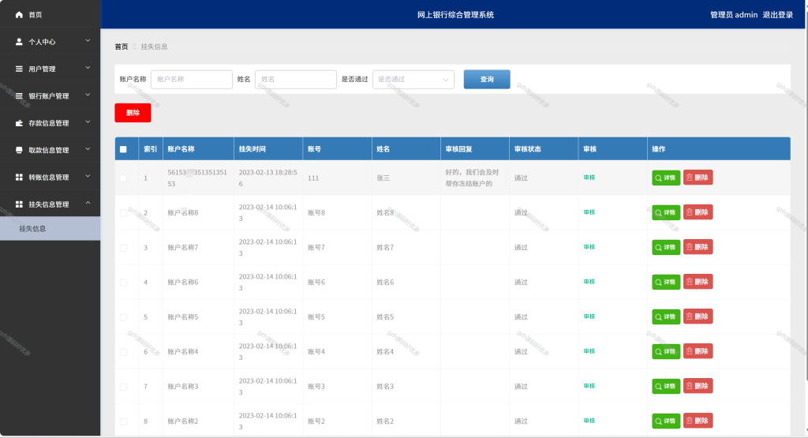This screenshot has width=808, height=438.
Task: Click the grid icon beside 转账信息管理
Action: pyautogui.click(x=19, y=177)
